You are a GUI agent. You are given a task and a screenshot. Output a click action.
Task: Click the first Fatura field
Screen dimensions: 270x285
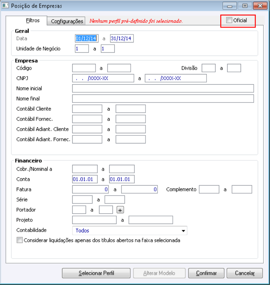[90, 190]
